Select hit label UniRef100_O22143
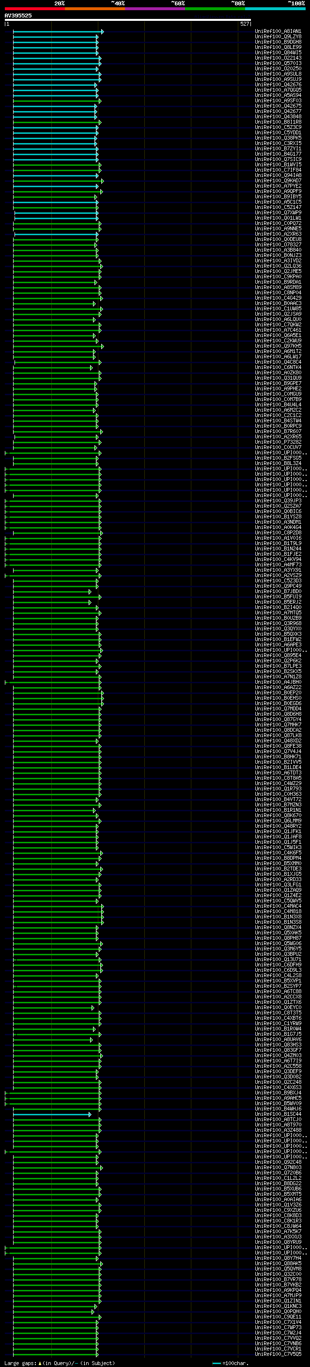Viewport: 310px width, 1367px height. pos(278,58)
